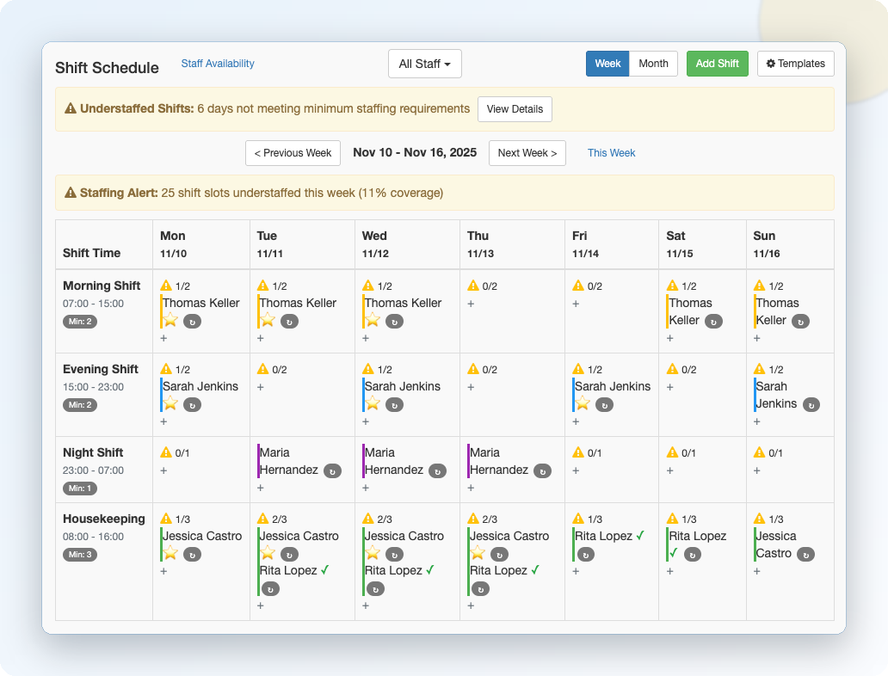The height and width of the screenshot is (676, 888).
Task: Click recurring icon on Sunday Thomas Keller shift
Action: coord(801,322)
